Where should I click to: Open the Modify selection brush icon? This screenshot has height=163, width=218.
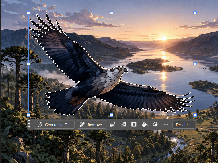tap(112, 124)
